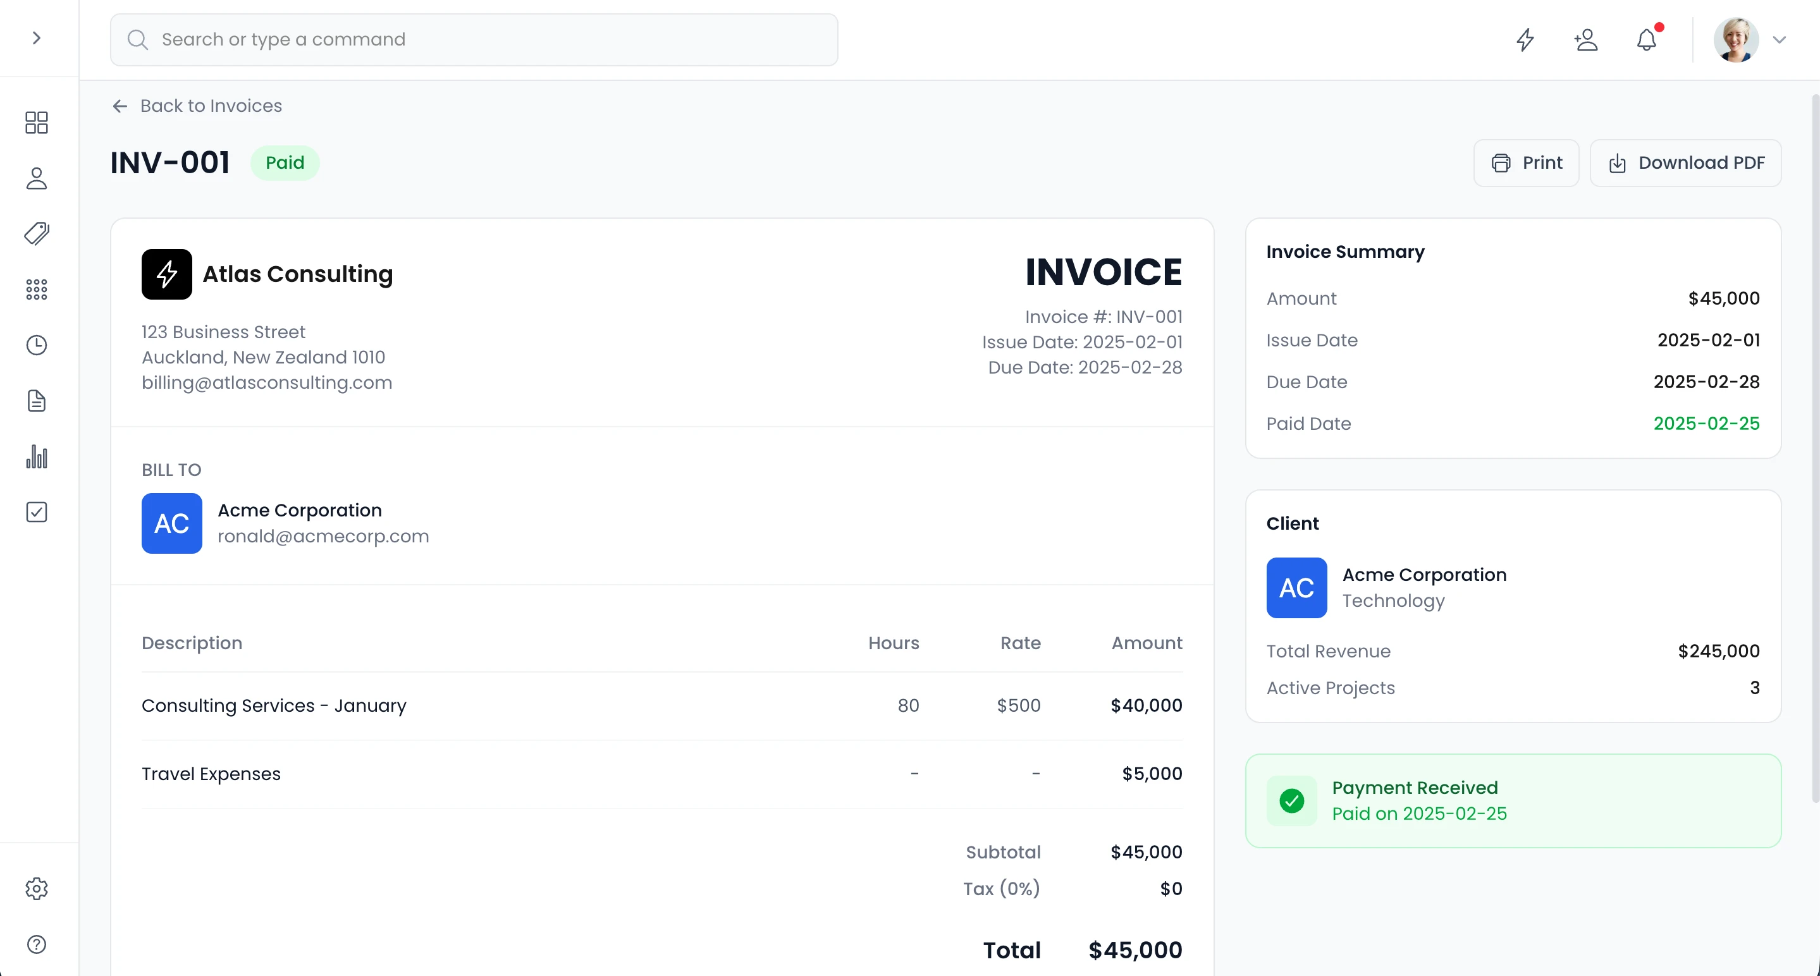
Task: Navigate using the Back to Invoices link
Action: (197, 105)
